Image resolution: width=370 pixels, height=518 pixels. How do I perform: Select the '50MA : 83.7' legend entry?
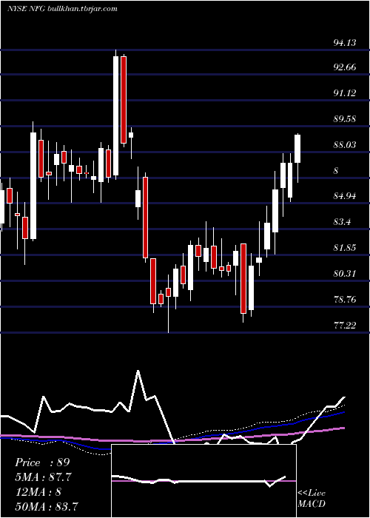click(x=46, y=506)
